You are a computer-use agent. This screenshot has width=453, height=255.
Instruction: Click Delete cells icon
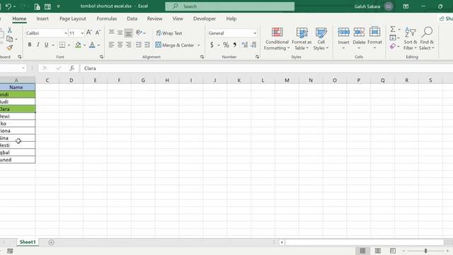tap(359, 33)
